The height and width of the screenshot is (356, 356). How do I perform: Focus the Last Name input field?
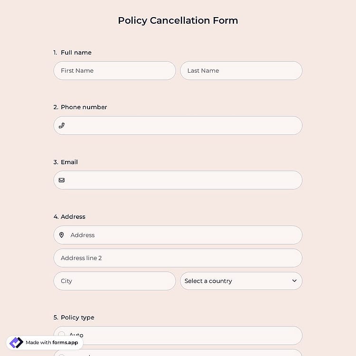(241, 71)
